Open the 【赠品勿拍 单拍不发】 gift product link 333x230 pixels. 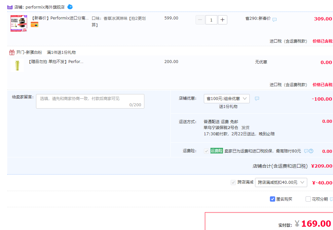click(x=55, y=61)
